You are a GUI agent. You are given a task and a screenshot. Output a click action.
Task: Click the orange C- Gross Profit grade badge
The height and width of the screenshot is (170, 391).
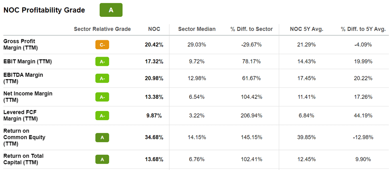tap(102, 45)
